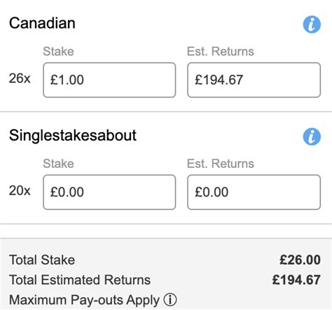Click the Canadian Est. Returns box £194.67
332x310 pixels.
click(x=254, y=80)
